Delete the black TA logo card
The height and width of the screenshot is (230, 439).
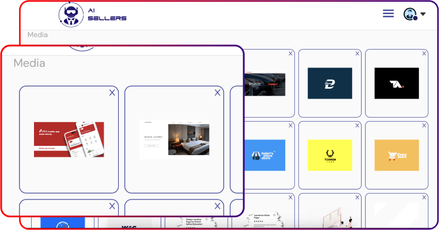424,54
